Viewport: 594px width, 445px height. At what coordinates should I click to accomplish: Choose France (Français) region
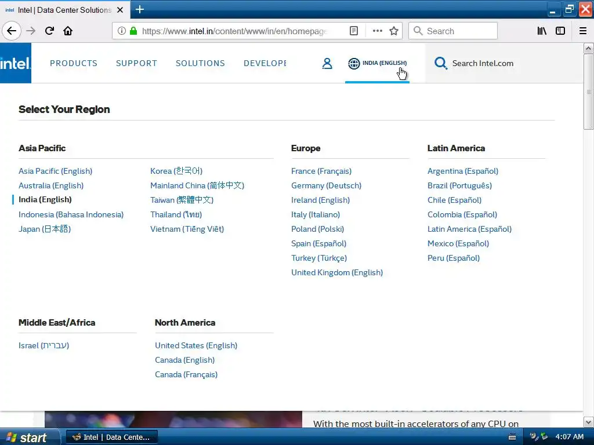coord(321,171)
